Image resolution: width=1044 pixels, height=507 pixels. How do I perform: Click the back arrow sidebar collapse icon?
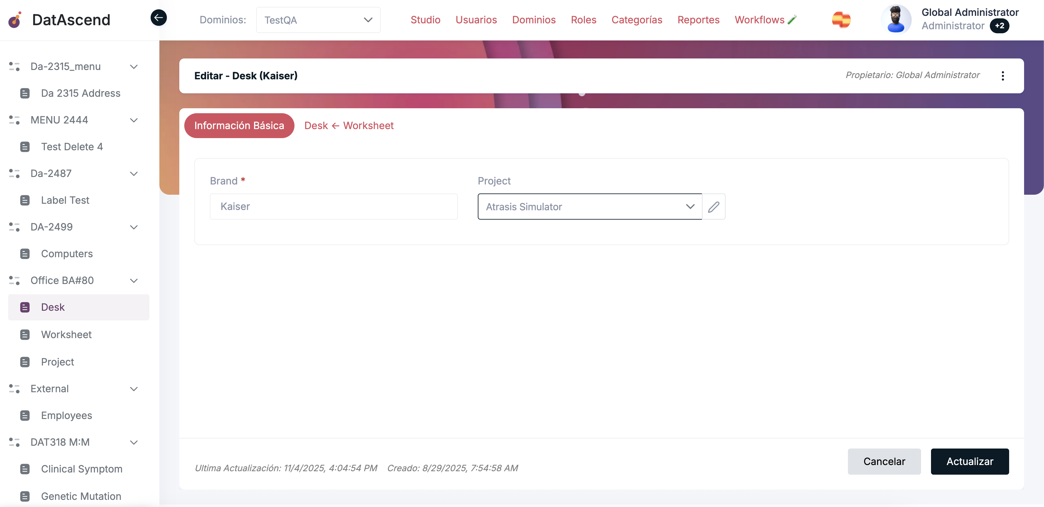[158, 17]
